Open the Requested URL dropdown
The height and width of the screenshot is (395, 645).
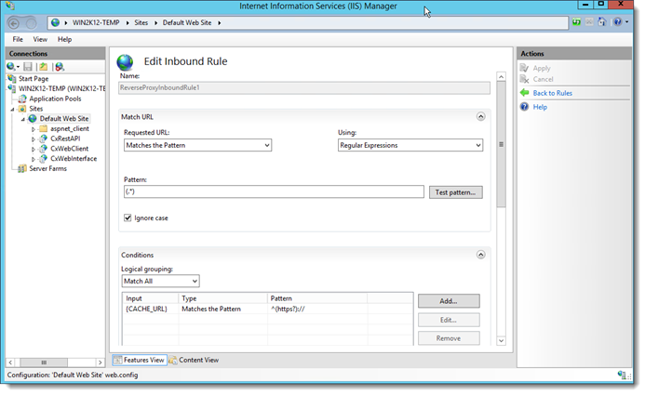point(197,145)
